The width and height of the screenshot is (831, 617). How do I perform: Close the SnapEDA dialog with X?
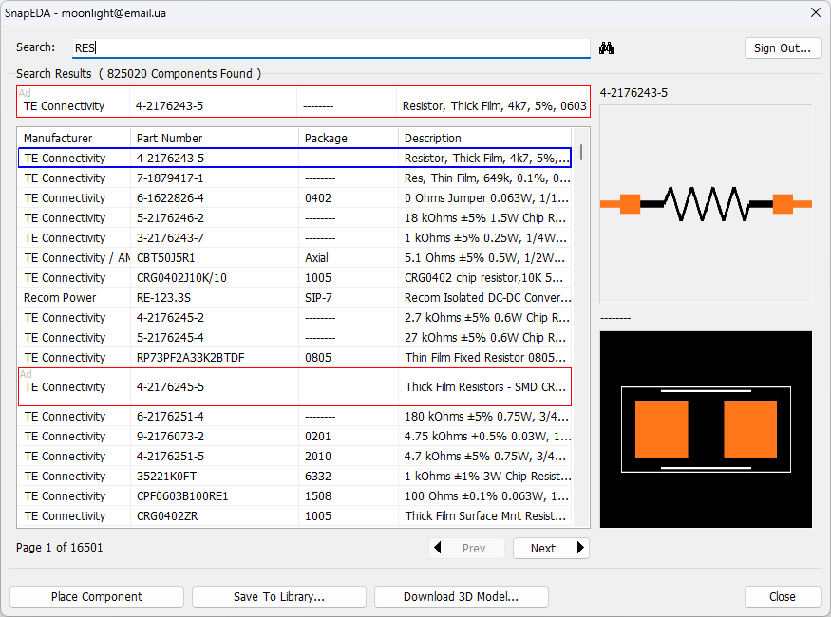pos(816,12)
